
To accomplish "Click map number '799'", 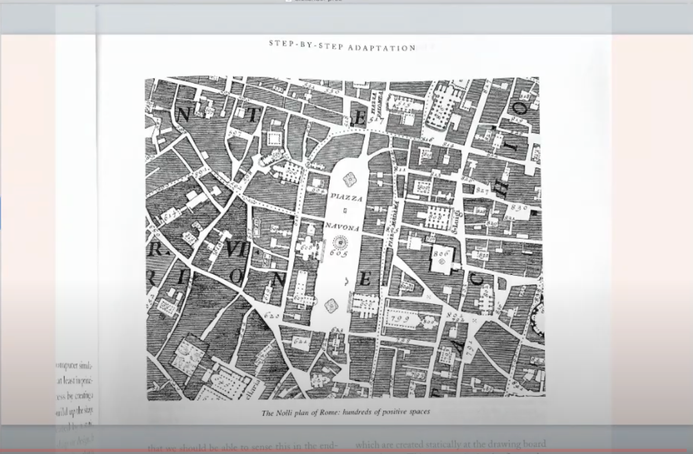I will pos(400,320).
